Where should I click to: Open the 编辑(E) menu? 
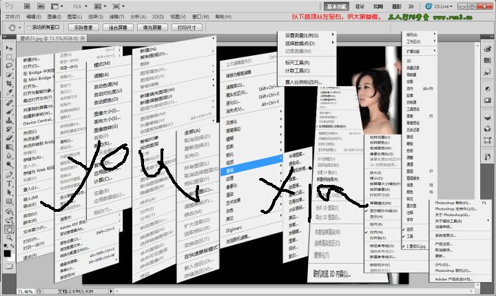coord(34,17)
